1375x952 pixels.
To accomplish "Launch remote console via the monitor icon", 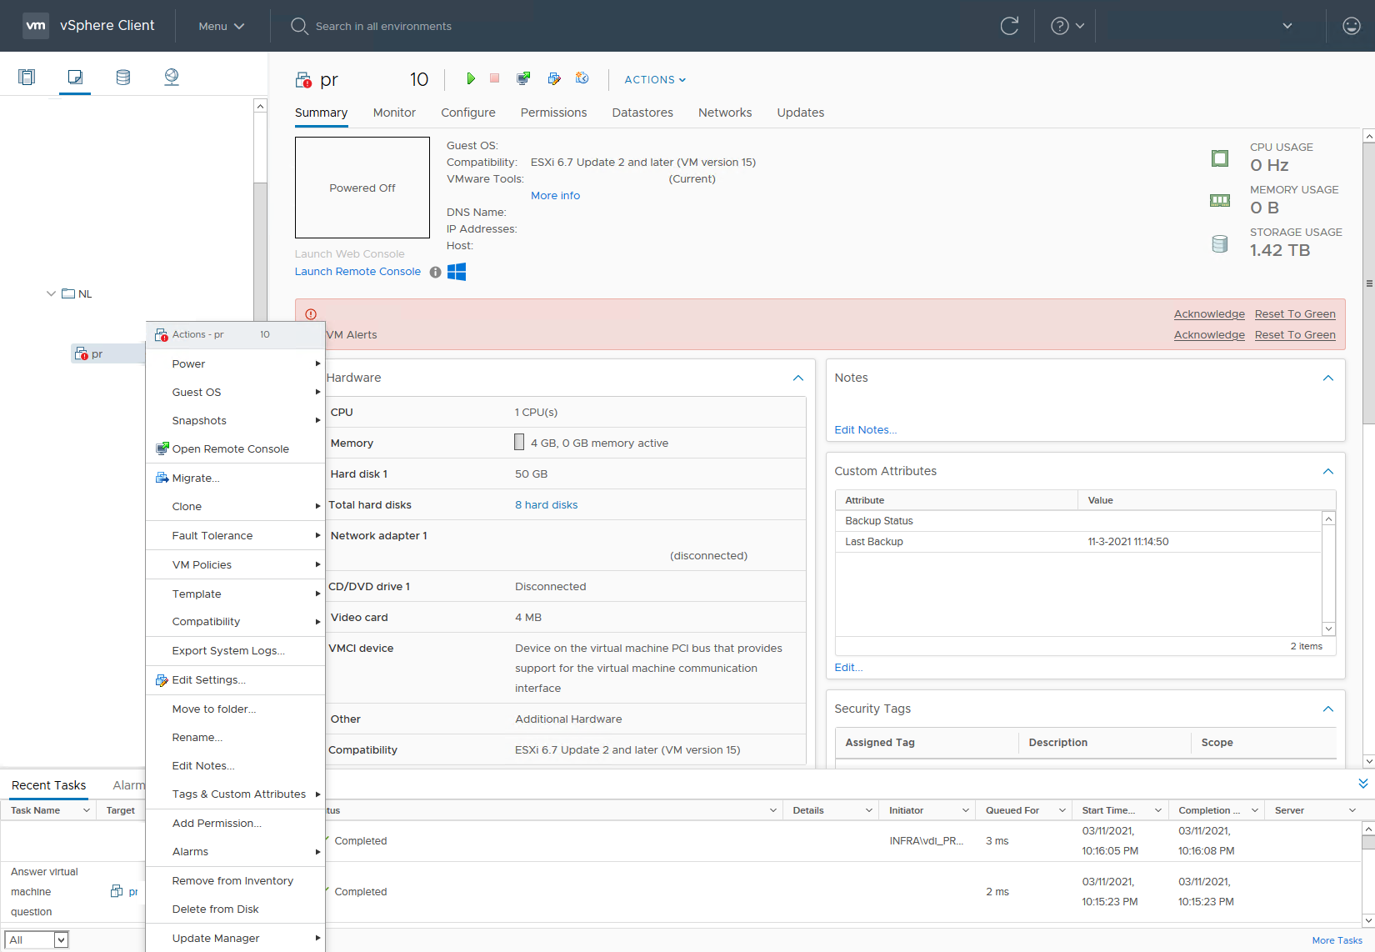I will [523, 78].
